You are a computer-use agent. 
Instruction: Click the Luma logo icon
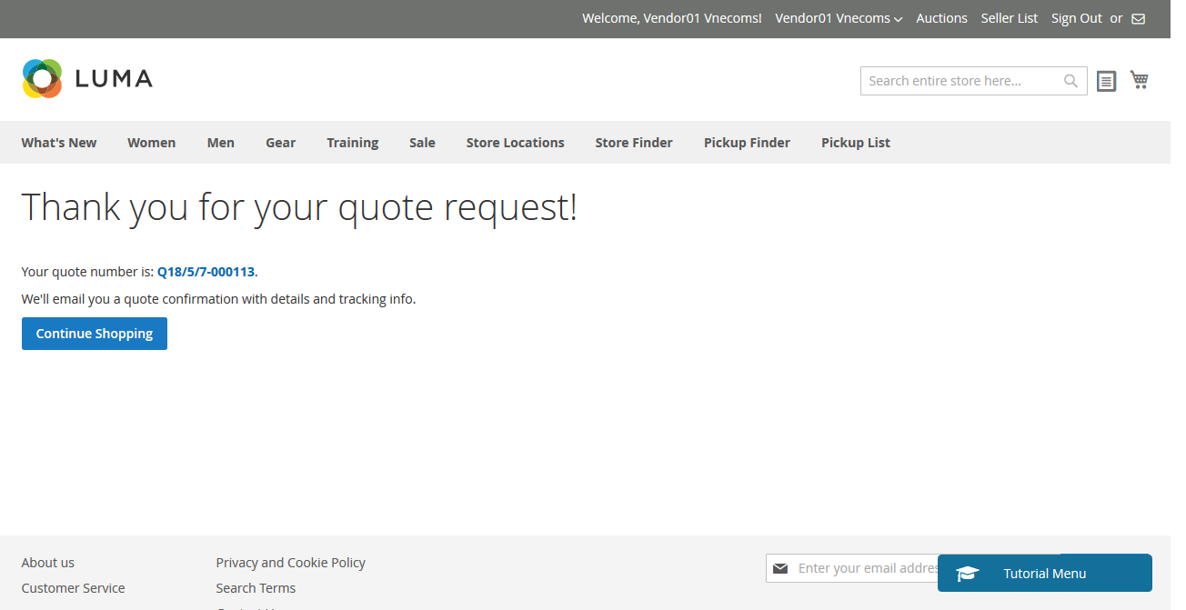click(x=42, y=79)
